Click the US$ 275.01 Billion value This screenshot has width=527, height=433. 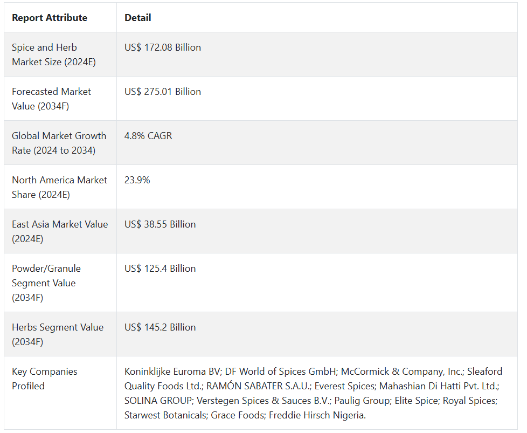pos(163,92)
